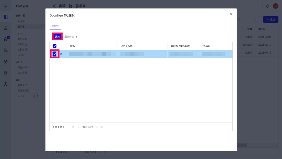Image resolution: width=282 pixels, height=159 pixels.
Task: Go to next page in dialog pagination
Action: pyautogui.click(x=97, y=127)
